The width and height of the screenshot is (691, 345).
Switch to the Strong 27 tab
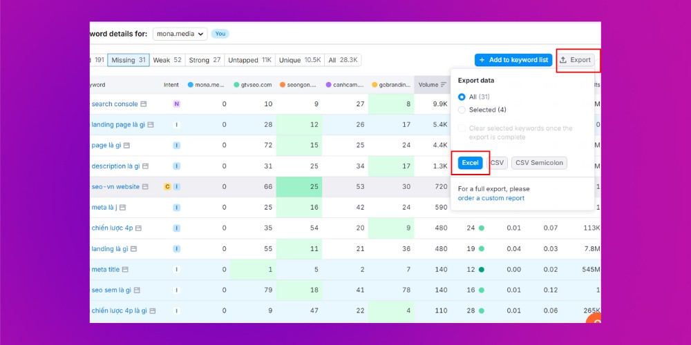coord(205,60)
